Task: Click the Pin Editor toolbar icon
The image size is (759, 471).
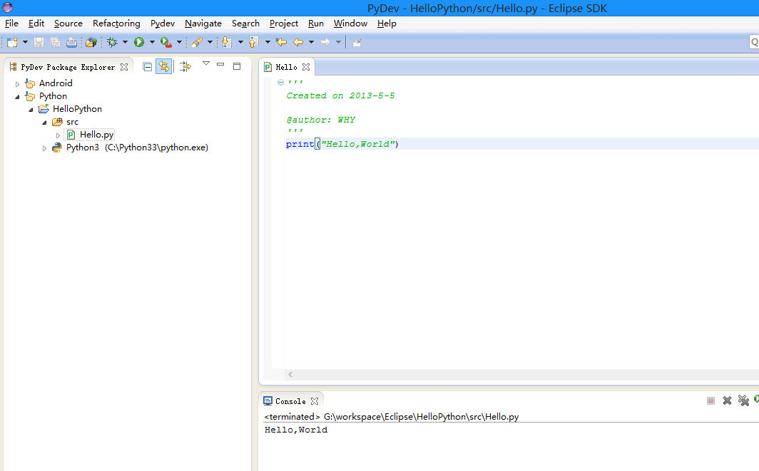Action: point(357,43)
